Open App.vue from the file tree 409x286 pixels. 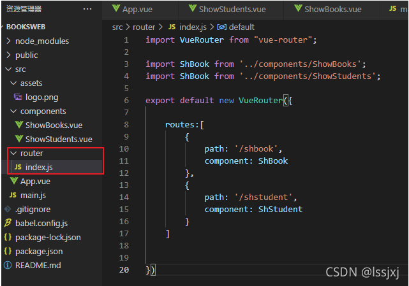pos(35,182)
